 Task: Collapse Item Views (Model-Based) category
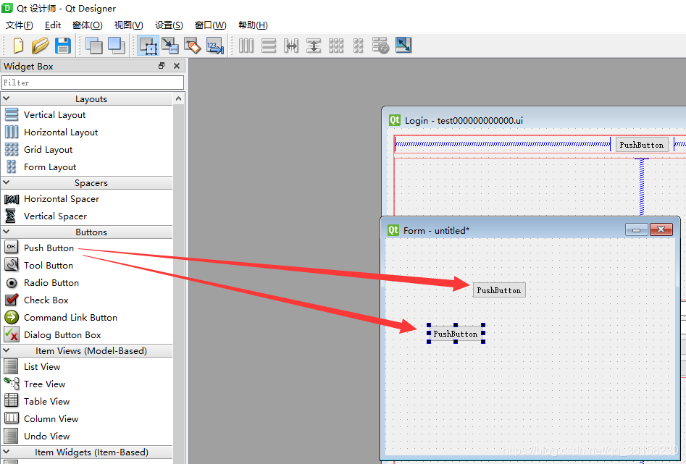6,351
